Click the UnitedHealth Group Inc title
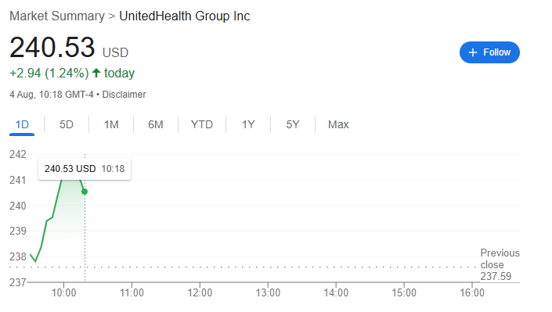 185,16
